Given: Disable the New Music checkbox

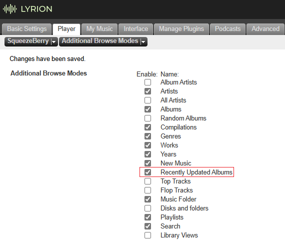Looking at the screenshot, I should (148, 163).
